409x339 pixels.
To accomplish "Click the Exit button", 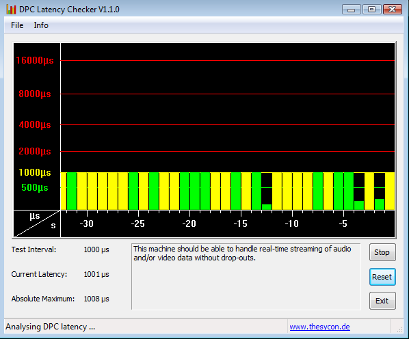I will (x=382, y=301).
